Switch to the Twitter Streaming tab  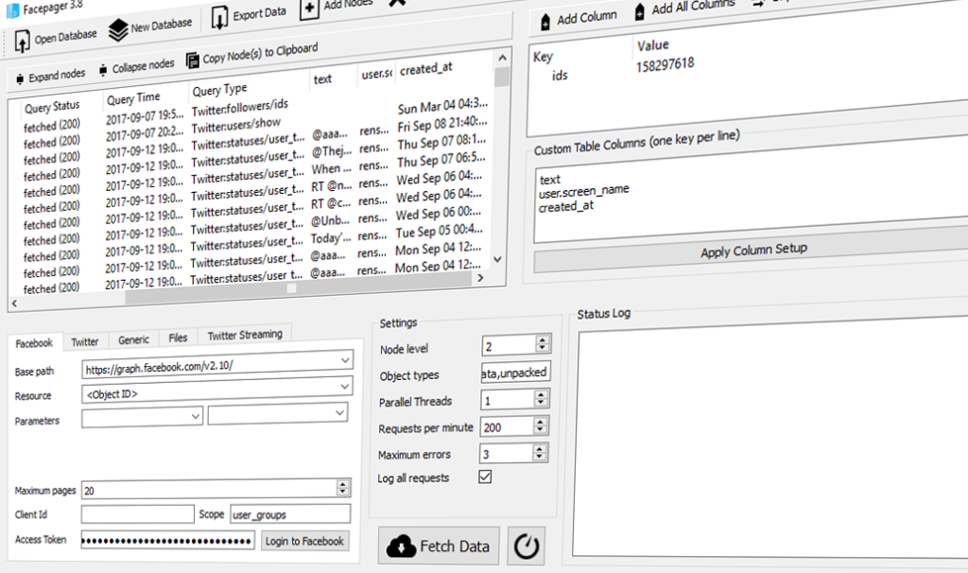tap(245, 335)
